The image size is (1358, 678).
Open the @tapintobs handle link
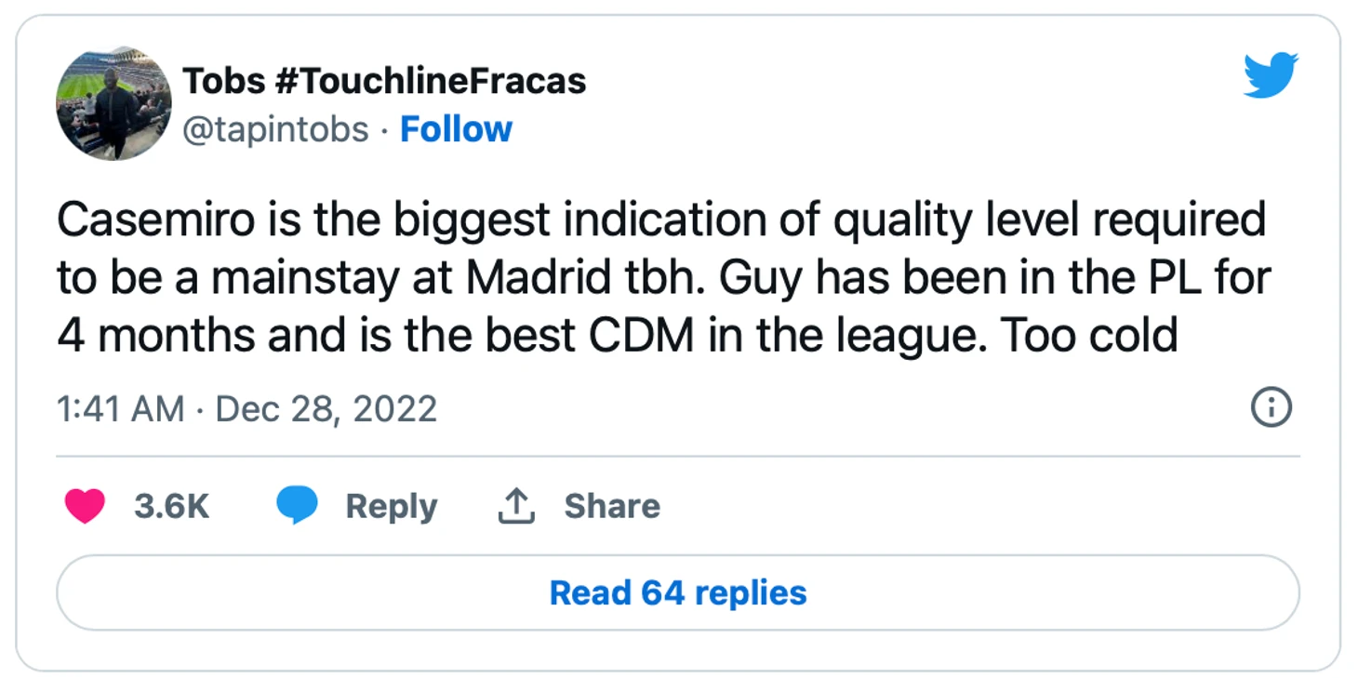(x=275, y=129)
